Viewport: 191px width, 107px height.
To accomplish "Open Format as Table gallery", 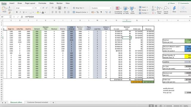I will [126, 10].
